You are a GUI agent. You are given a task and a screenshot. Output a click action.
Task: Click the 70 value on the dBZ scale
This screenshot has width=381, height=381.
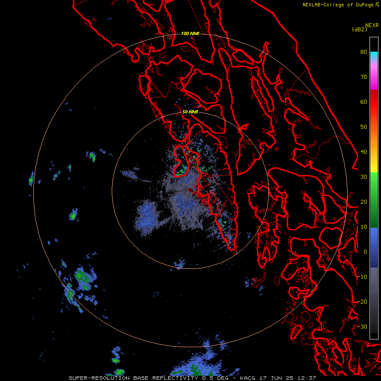click(x=364, y=77)
